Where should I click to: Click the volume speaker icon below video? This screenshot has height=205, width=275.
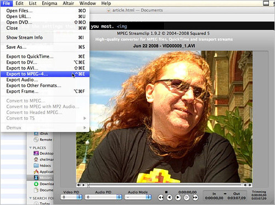(x=78, y=185)
